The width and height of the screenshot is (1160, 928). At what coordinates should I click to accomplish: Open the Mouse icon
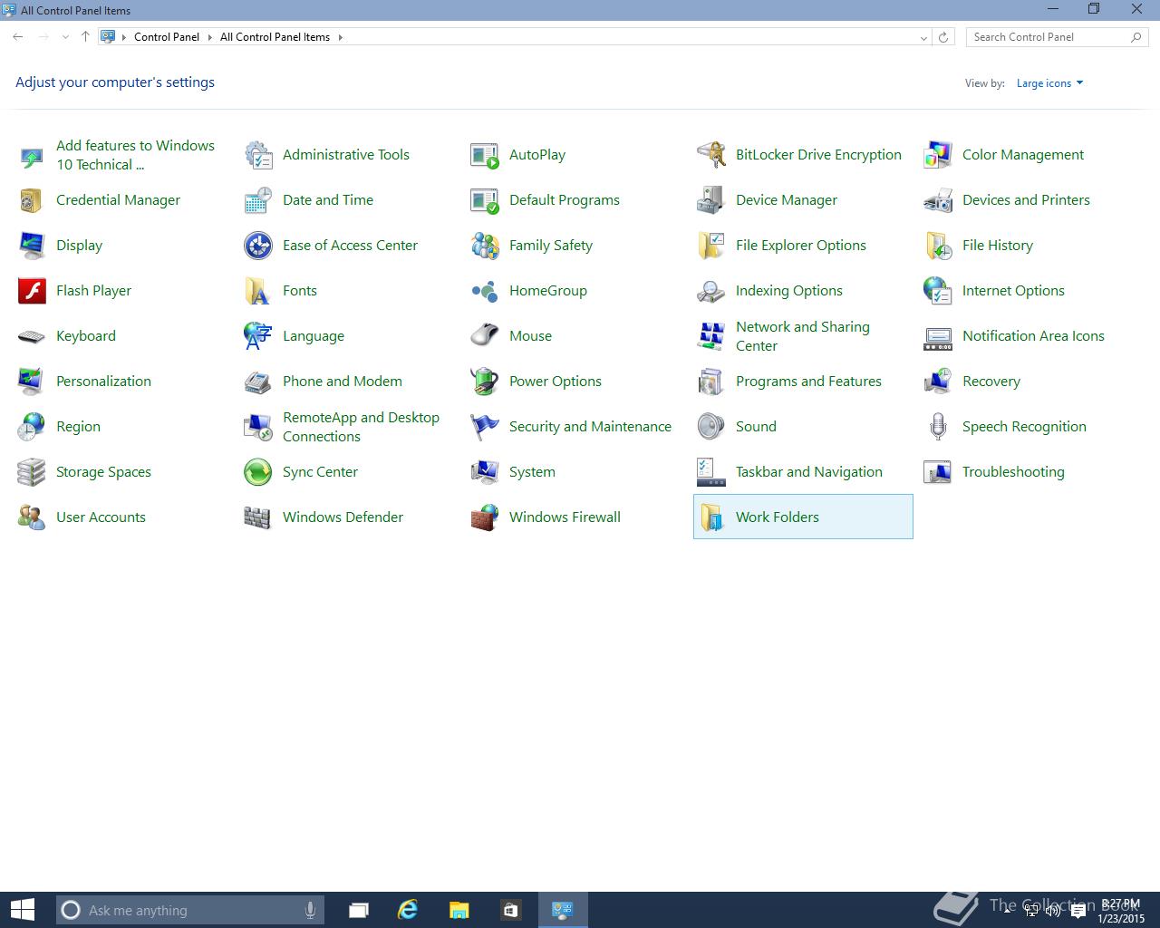485,336
